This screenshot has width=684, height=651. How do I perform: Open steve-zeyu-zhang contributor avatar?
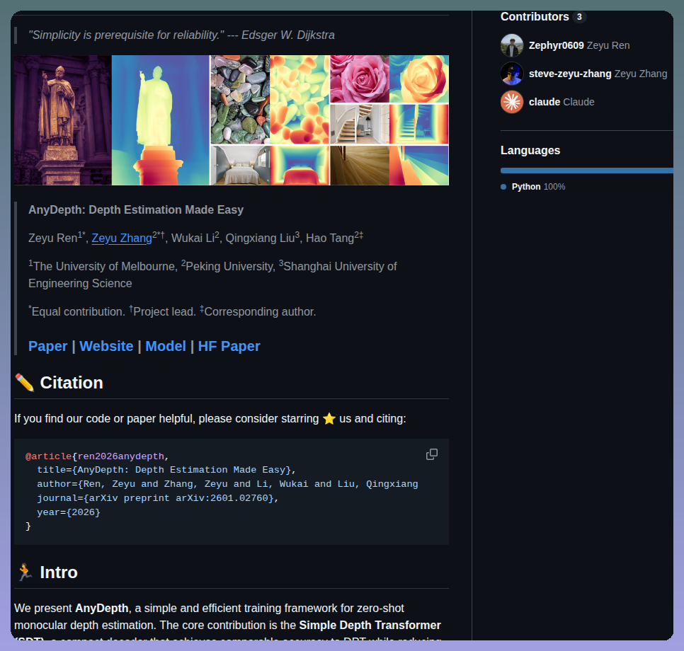click(512, 74)
